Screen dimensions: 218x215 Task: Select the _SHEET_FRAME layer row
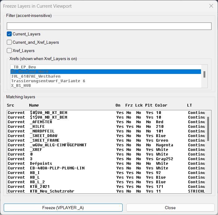(44, 140)
